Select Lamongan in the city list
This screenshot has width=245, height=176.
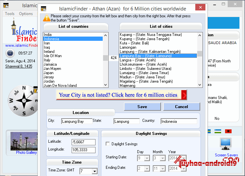[158, 47]
